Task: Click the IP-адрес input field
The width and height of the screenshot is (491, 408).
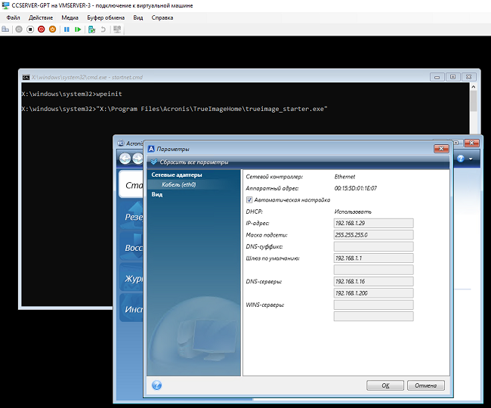Action: [x=373, y=223]
